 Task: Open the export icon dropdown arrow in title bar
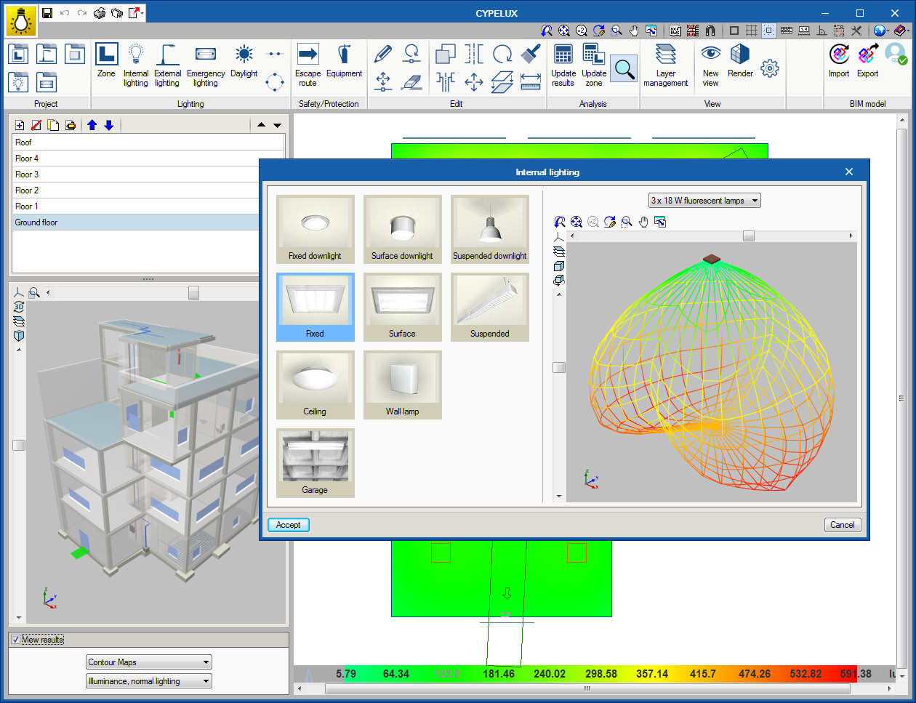point(142,12)
